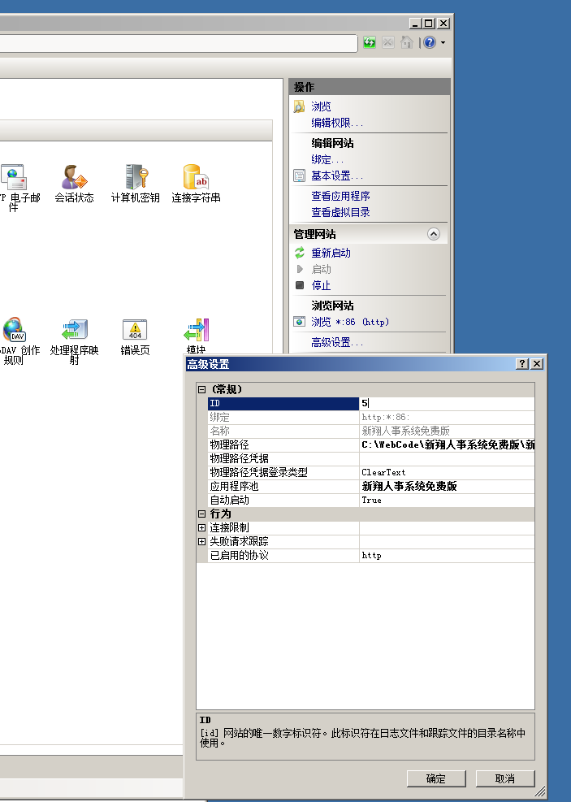This screenshot has width=571, height=802.
Task: Click 确定 to confirm the advanced settings
Action: pos(435,778)
